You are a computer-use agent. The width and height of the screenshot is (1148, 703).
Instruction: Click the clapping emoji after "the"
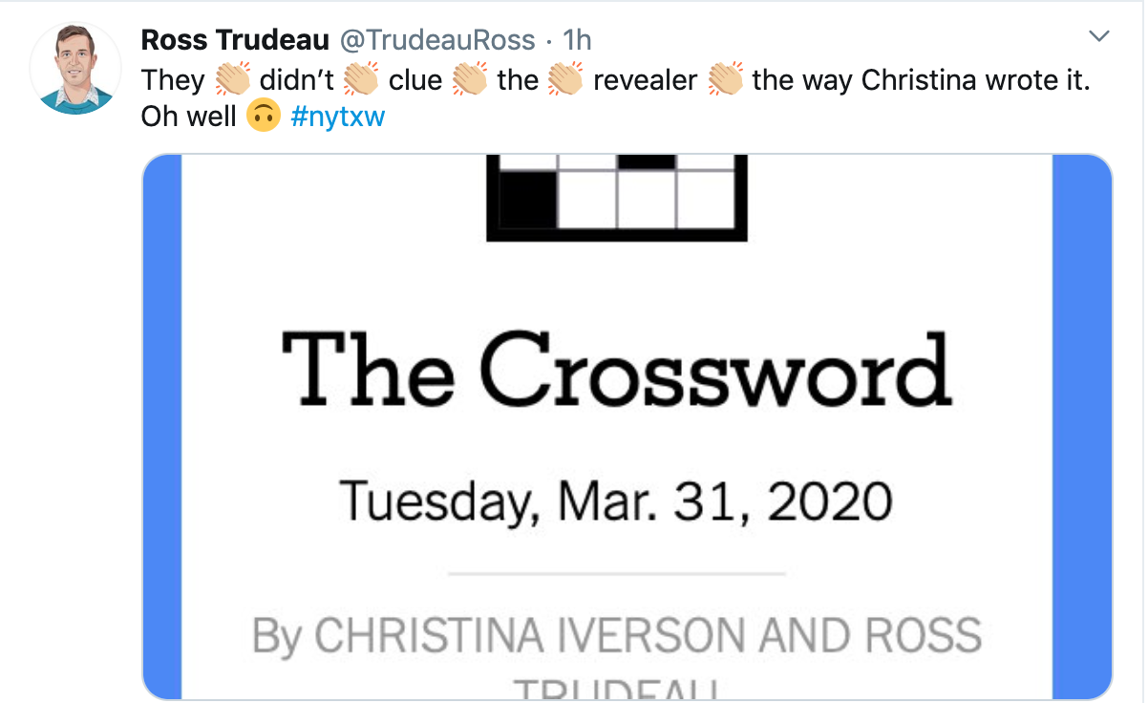click(565, 80)
